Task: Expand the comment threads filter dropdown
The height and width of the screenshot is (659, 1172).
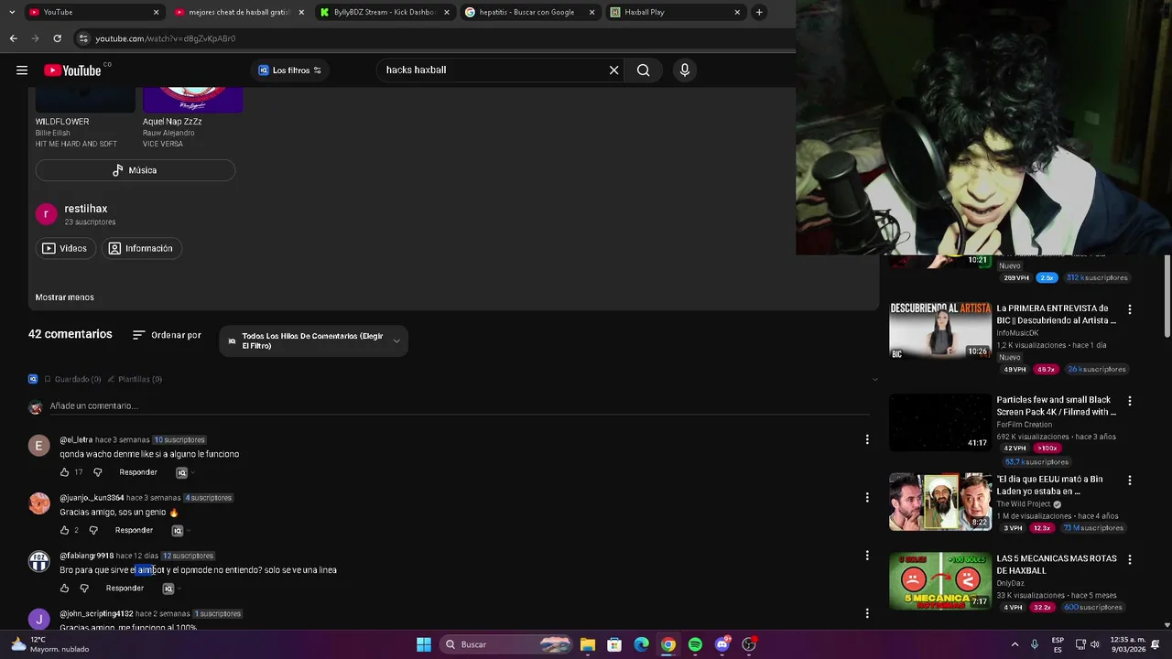Action: (x=313, y=340)
